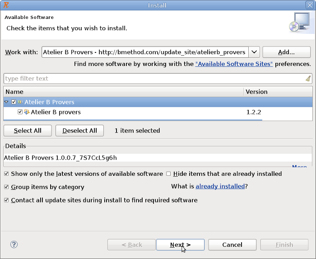
Task: Toggle Show only the latest versions checkbox
Action: (6, 174)
